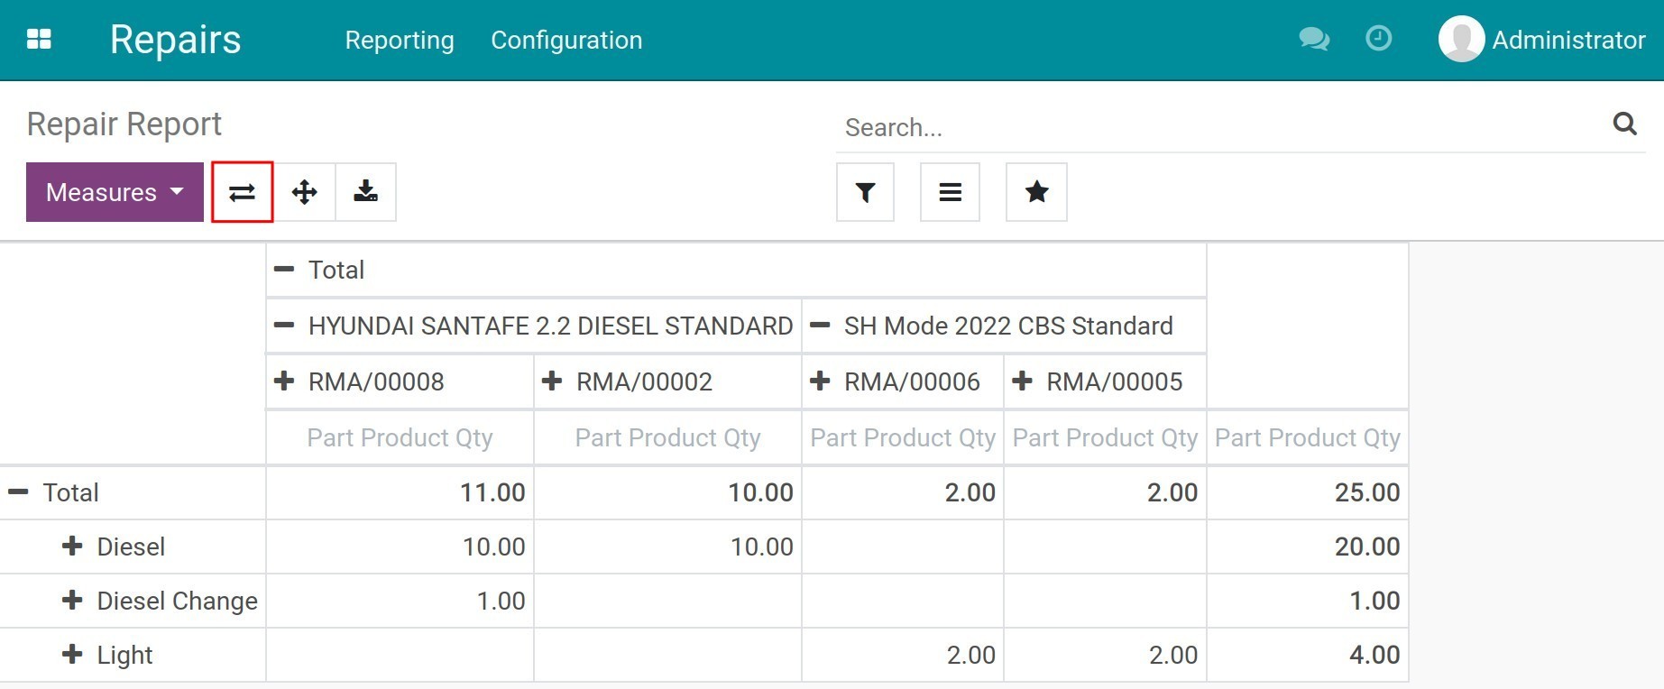This screenshot has width=1664, height=689.
Task: Expand the RMA/00005 column
Action: point(1022,381)
